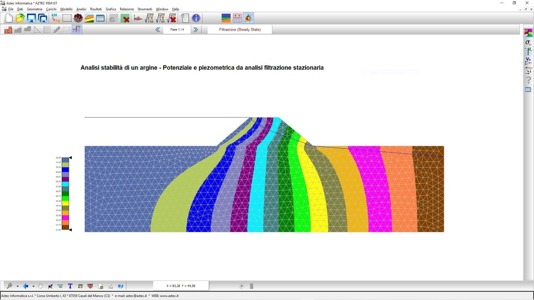Show Vx velocity vectors in sidebar

point(528,61)
